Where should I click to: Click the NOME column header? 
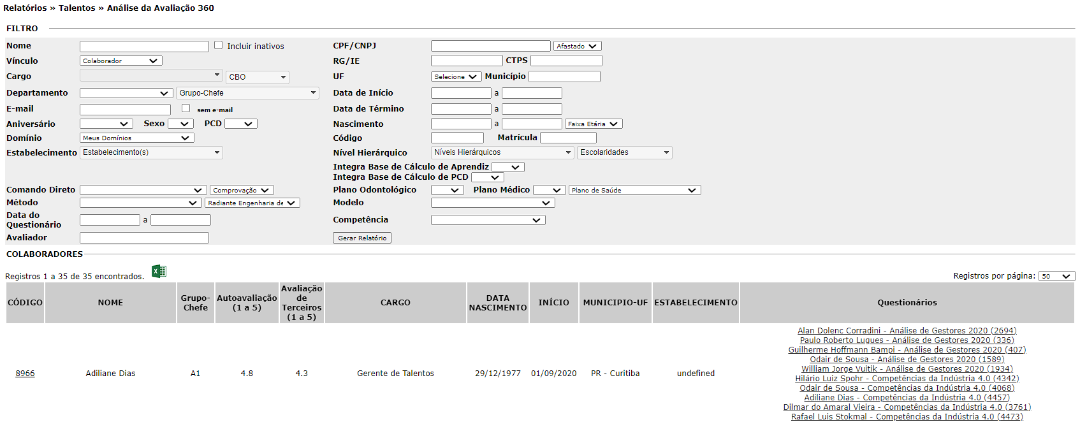click(x=110, y=303)
